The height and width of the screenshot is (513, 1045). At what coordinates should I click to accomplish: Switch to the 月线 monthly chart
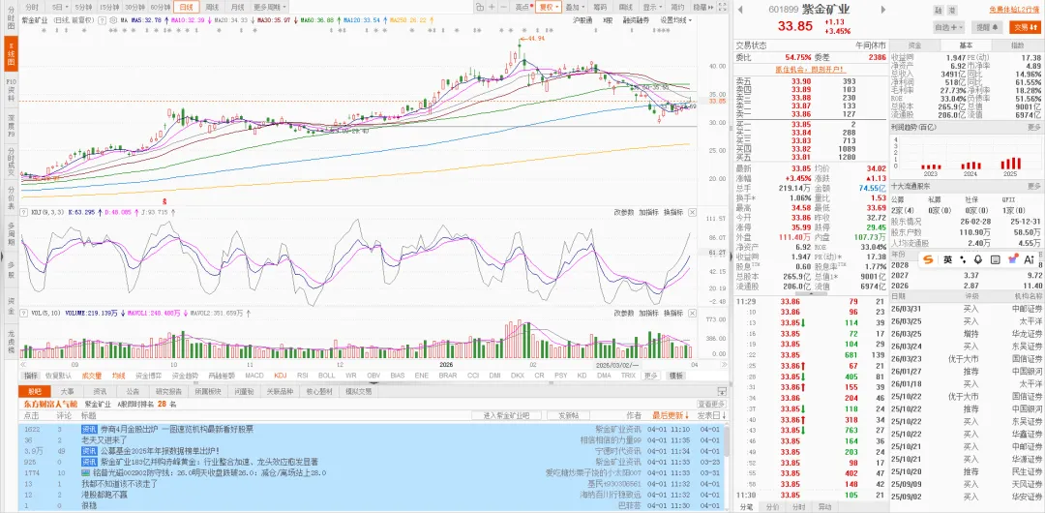point(237,8)
